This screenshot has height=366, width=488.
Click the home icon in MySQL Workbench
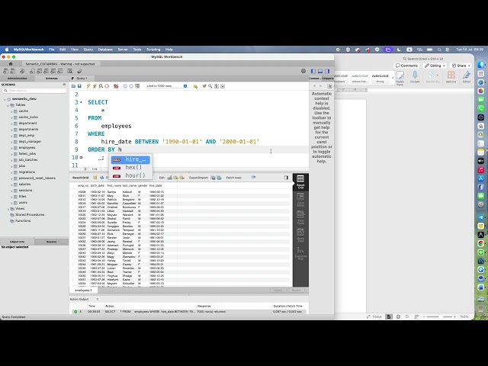tap(11, 64)
